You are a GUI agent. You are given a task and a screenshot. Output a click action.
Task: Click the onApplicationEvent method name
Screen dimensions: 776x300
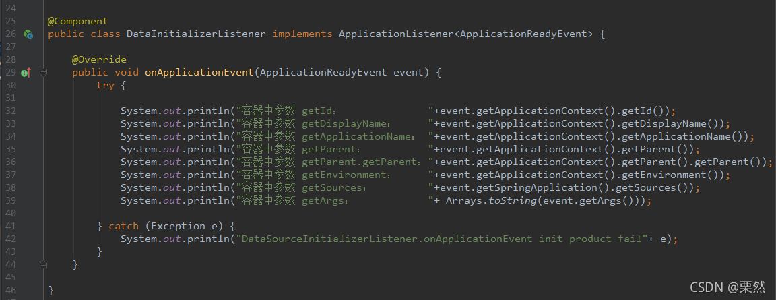tap(199, 73)
